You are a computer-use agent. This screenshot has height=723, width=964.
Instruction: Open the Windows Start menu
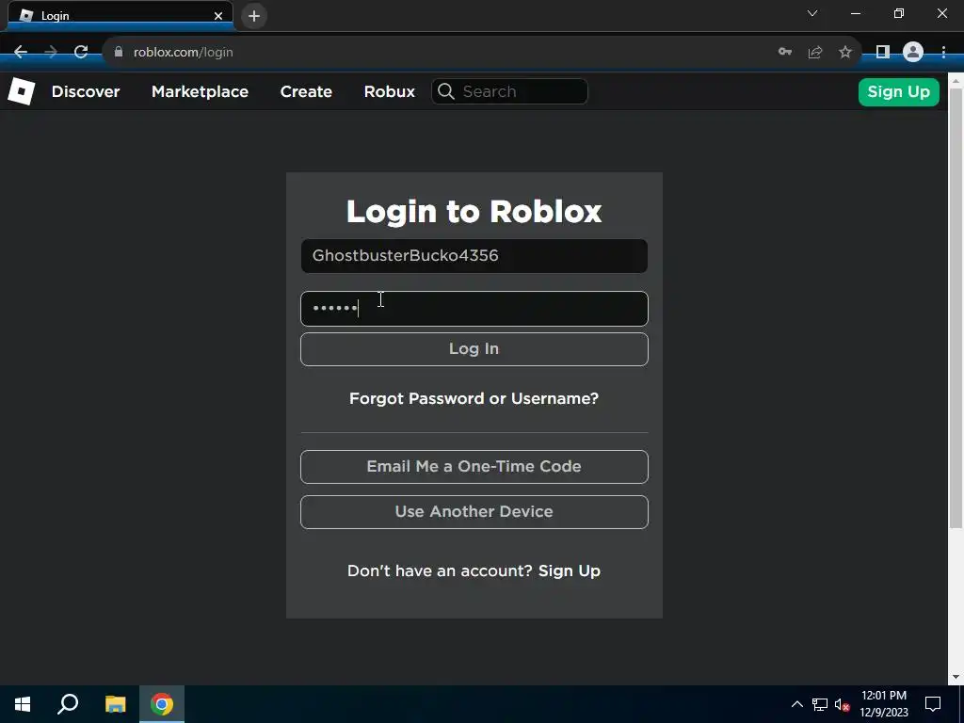(x=23, y=704)
